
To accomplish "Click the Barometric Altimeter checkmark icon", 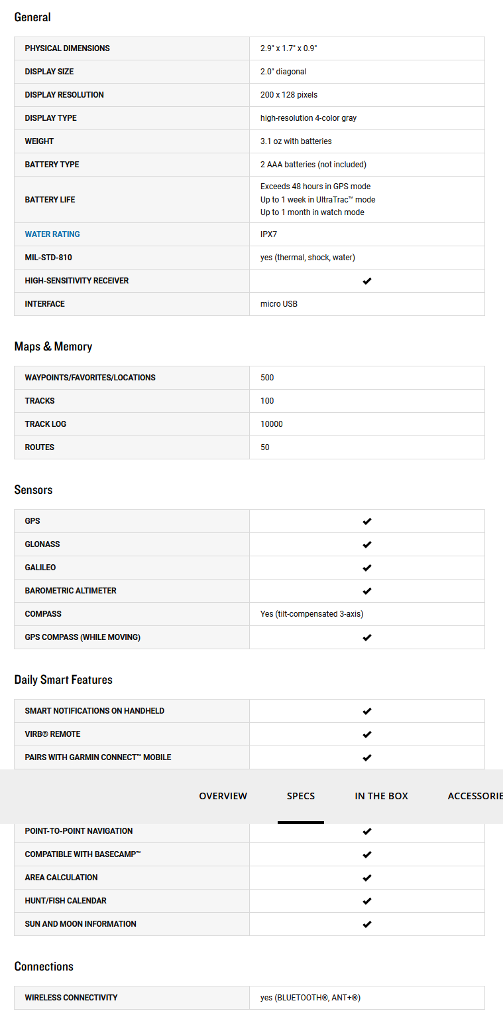I will (x=367, y=591).
